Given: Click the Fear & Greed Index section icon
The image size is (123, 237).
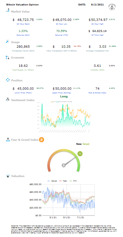Looking at the screenshot, I should (x=7, y=140).
